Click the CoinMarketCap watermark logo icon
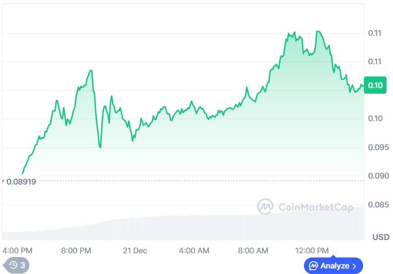This screenshot has height=274, width=393. point(265,207)
